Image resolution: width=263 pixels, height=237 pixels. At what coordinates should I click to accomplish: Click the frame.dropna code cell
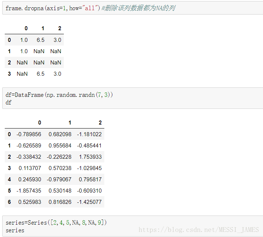pos(132,8)
